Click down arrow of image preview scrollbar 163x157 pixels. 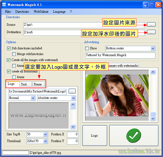pyautogui.click(x=153, y=118)
